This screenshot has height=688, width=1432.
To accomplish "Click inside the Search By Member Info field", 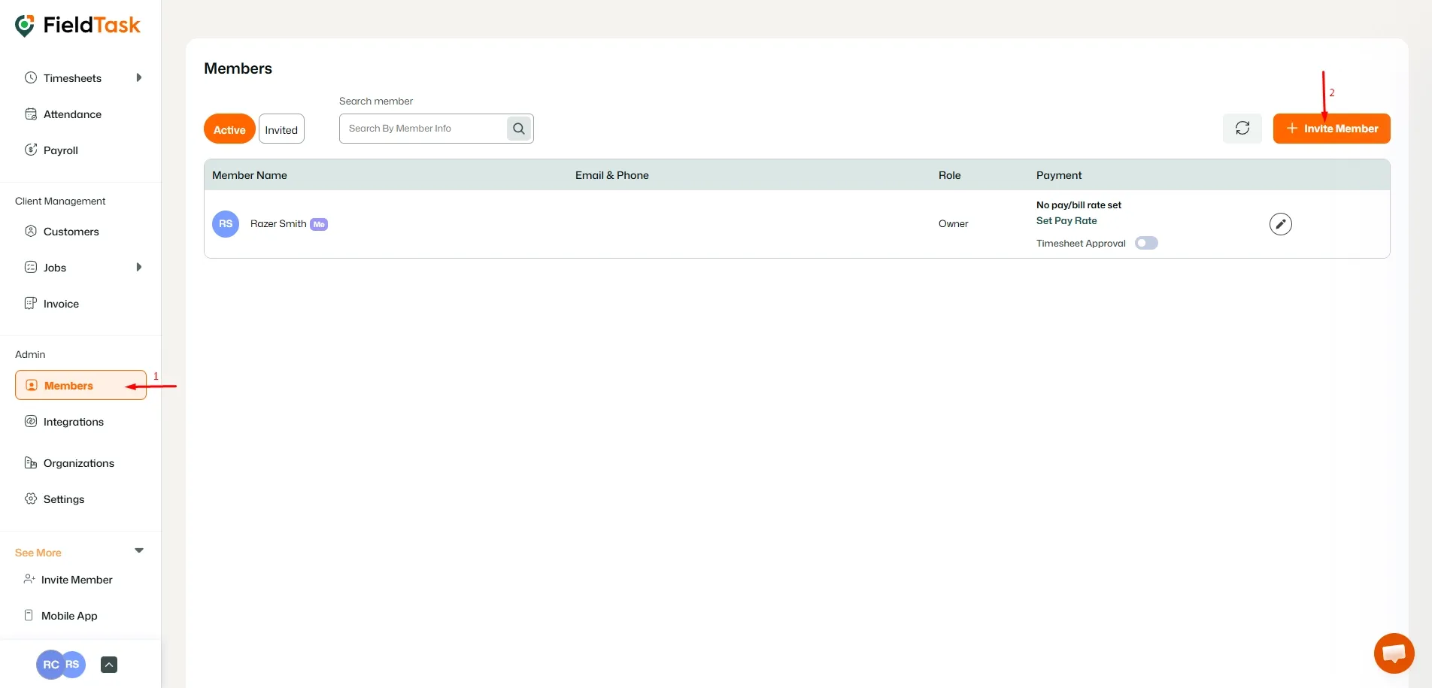I will pyautogui.click(x=421, y=129).
